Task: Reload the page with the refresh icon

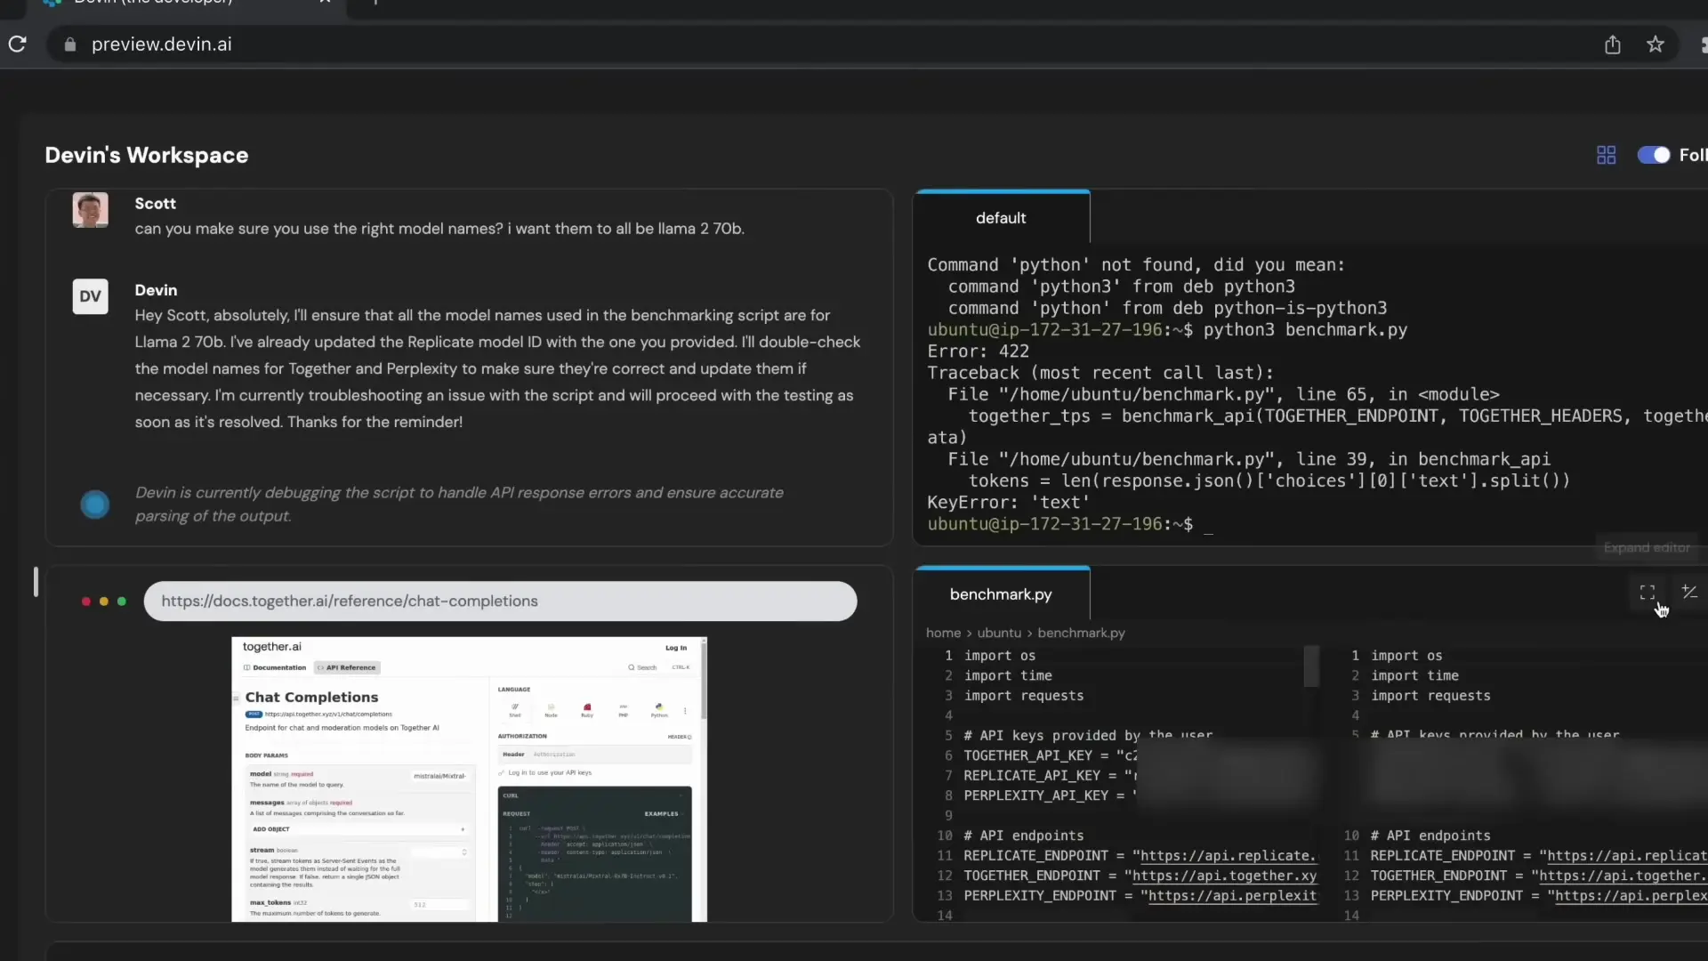Action: click(17, 44)
